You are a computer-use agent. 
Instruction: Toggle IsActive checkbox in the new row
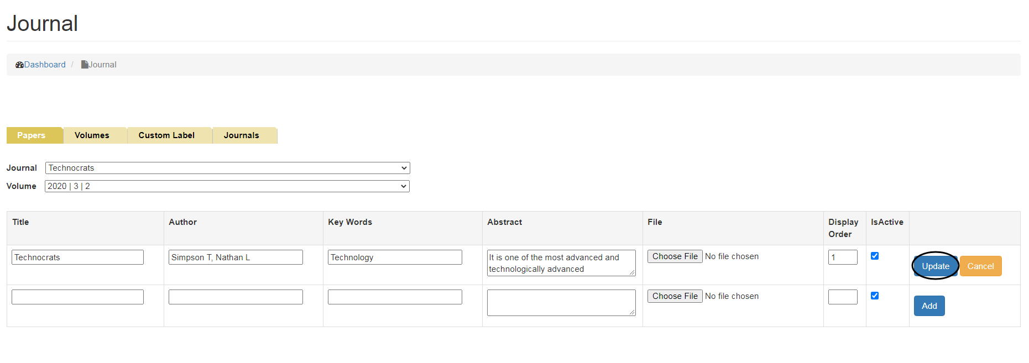(875, 296)
